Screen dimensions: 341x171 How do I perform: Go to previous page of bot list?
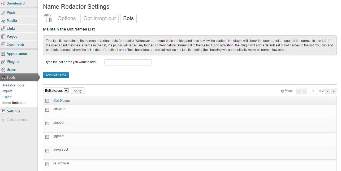(305, 91)
